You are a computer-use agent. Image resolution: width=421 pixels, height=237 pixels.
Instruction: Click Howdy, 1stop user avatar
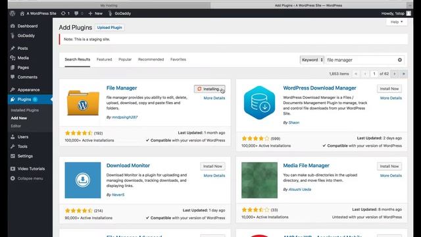point(409,13)
